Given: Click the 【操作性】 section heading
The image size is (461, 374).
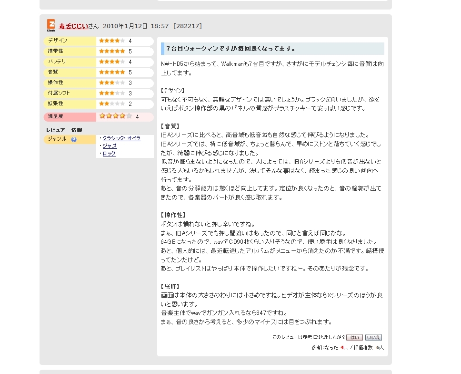Looking at the screenshot, I should click(x=173, y=215).
